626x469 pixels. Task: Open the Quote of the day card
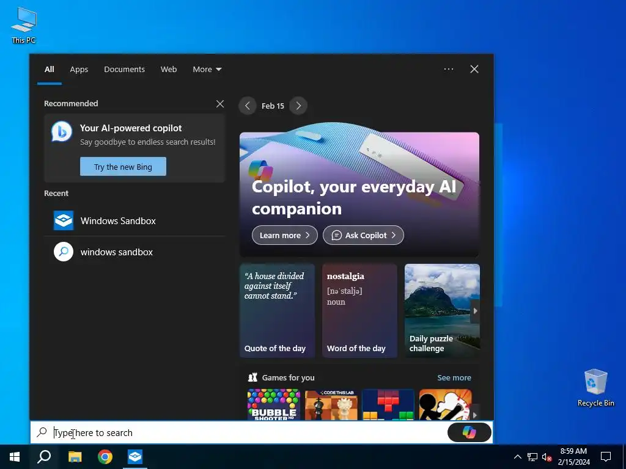(x=277, y=310)
